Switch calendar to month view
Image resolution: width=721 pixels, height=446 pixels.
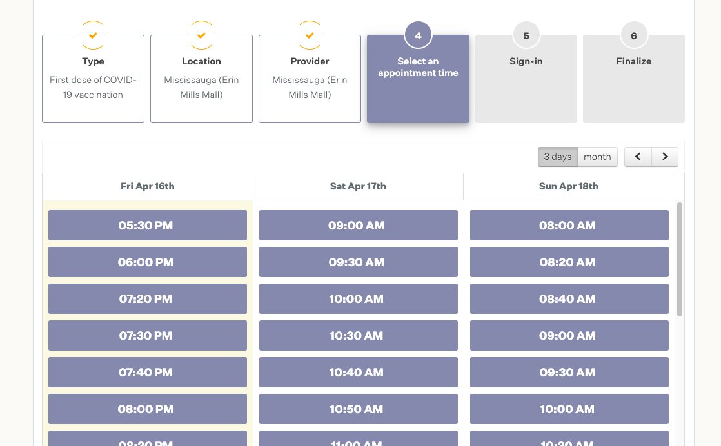tap(597, 157)
